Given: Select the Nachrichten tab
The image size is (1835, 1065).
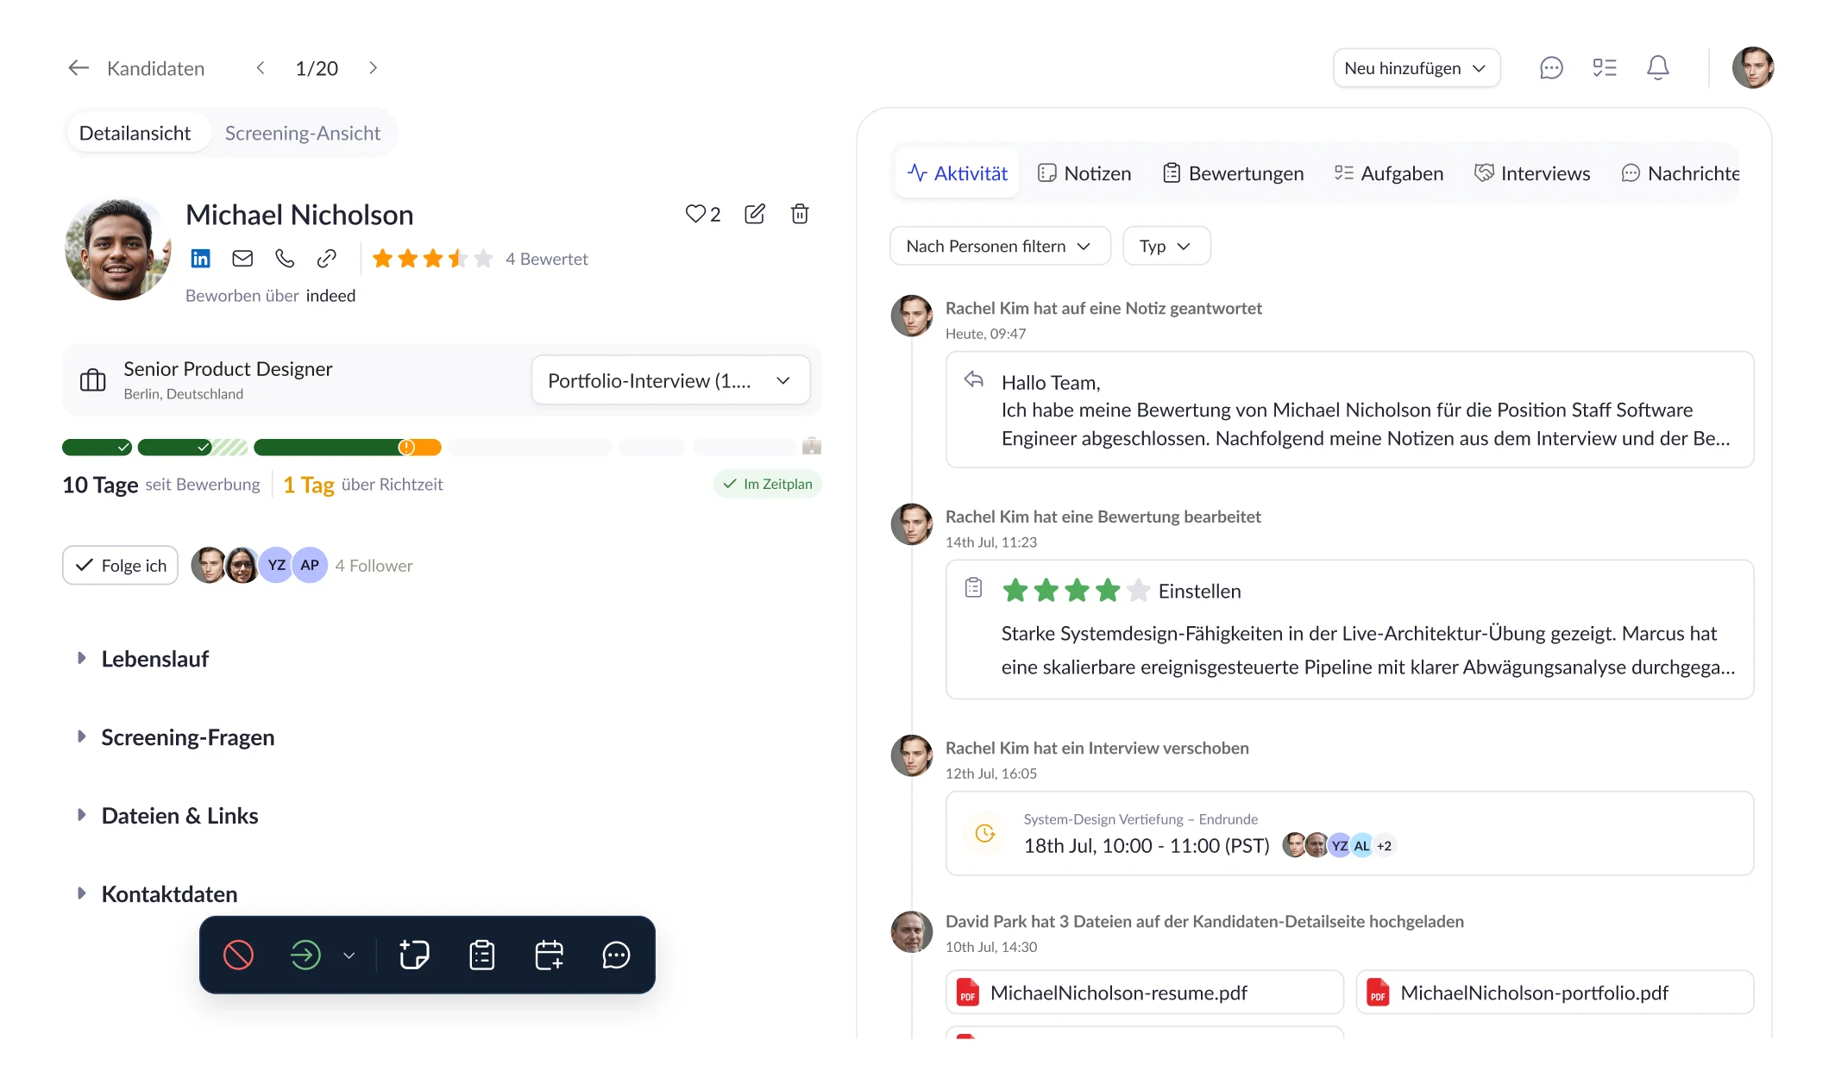Looking at the screenshot, I should [1681, 173].
